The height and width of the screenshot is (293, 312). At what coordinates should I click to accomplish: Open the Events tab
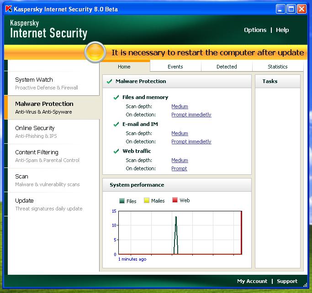point(175,67)
